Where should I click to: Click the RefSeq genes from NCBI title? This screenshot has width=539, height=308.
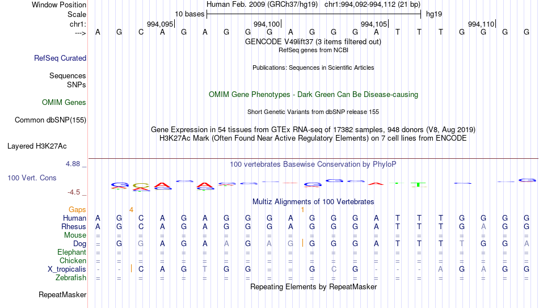point(313,50)
